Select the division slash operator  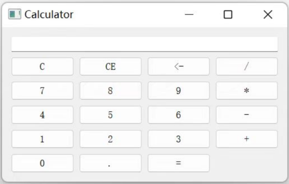click(247, 67)
